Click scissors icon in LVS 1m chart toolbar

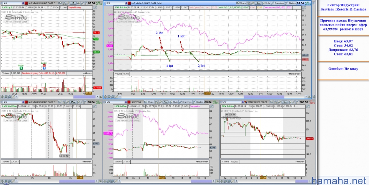click(249, 3)
